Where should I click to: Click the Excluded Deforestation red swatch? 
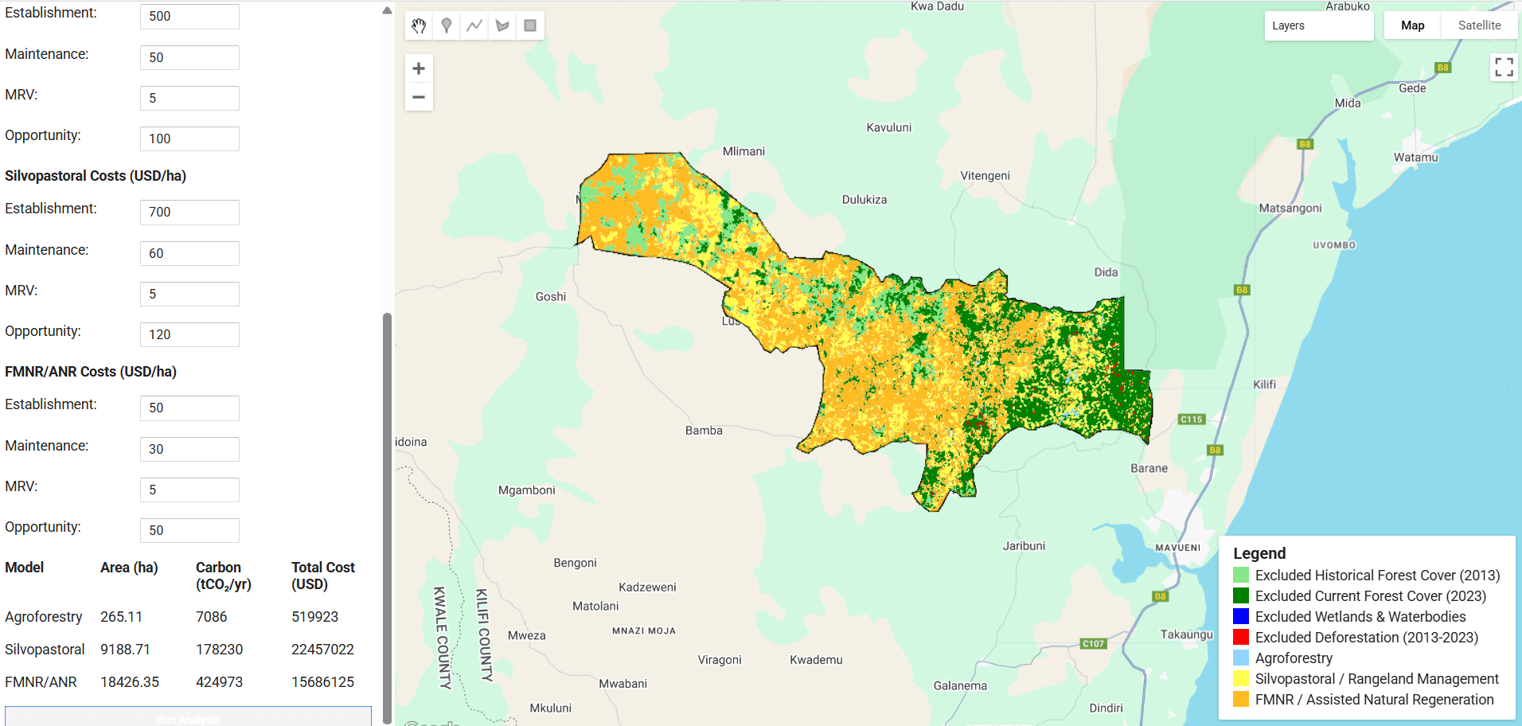[x=1241, y=638]
